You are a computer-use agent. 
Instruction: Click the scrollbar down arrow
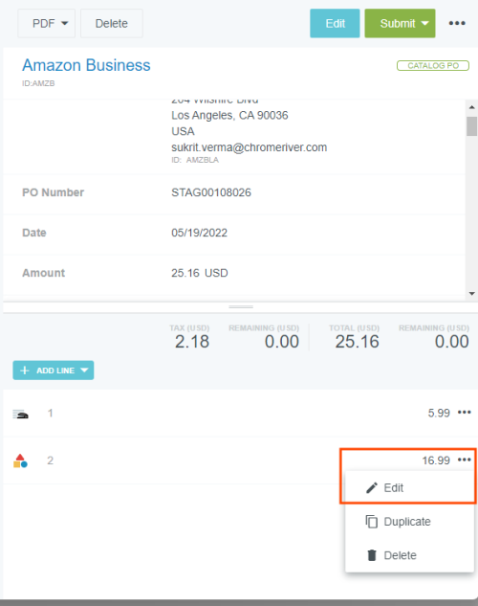[471, 294]
